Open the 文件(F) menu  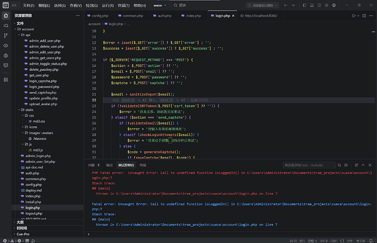pos(28,5)
